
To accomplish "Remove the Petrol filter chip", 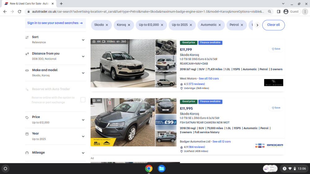I will point(242,25).
